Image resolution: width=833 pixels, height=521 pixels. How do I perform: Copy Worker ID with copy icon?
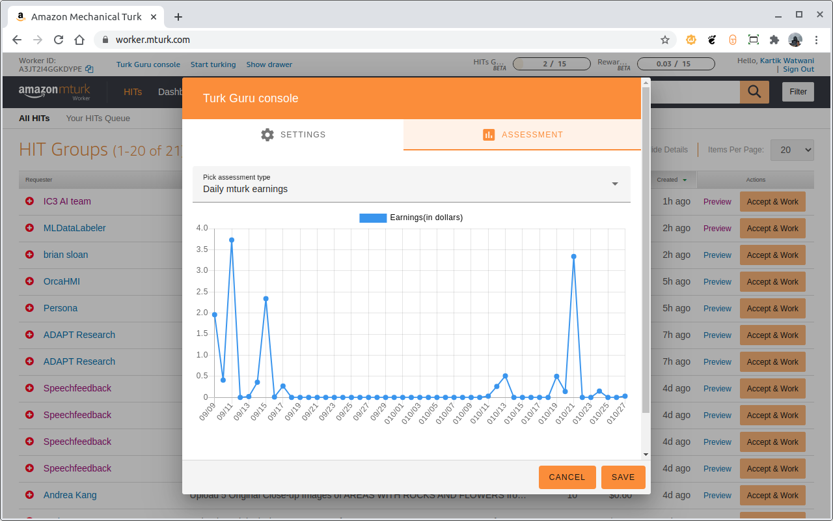coord(89,69)
